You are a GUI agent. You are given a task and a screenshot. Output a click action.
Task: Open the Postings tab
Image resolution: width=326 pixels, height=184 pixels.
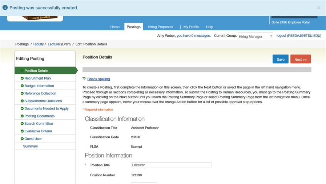click(133, 27)
